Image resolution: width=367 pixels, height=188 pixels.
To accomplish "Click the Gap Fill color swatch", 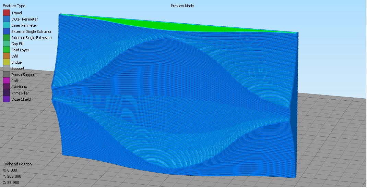I will pyautogui.click(x=6, y=44).
